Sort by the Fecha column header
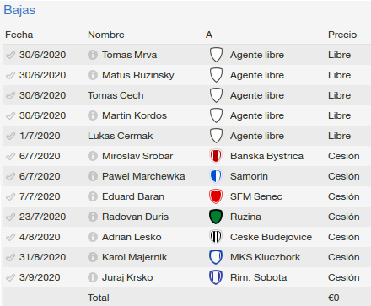The width and height of the screenshot is (371, 306). tap(19, 35)
